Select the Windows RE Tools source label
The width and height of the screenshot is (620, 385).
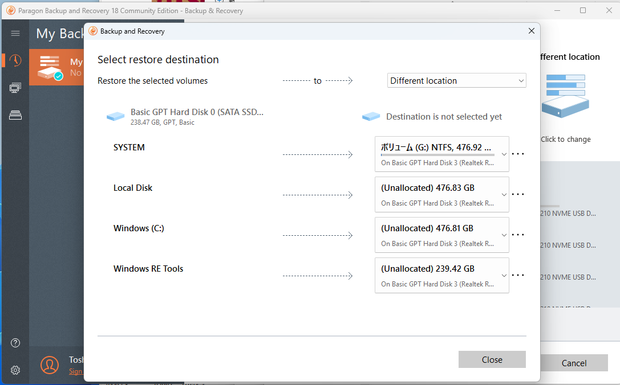148,269
